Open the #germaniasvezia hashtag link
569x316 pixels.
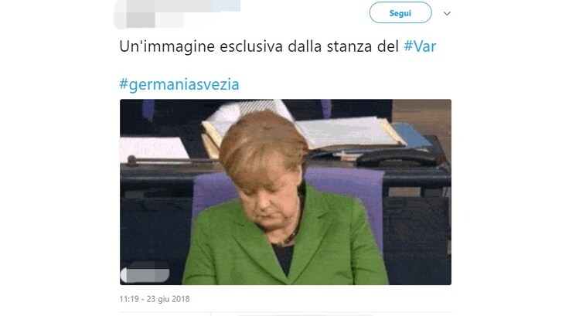click(x=179, y=84)
